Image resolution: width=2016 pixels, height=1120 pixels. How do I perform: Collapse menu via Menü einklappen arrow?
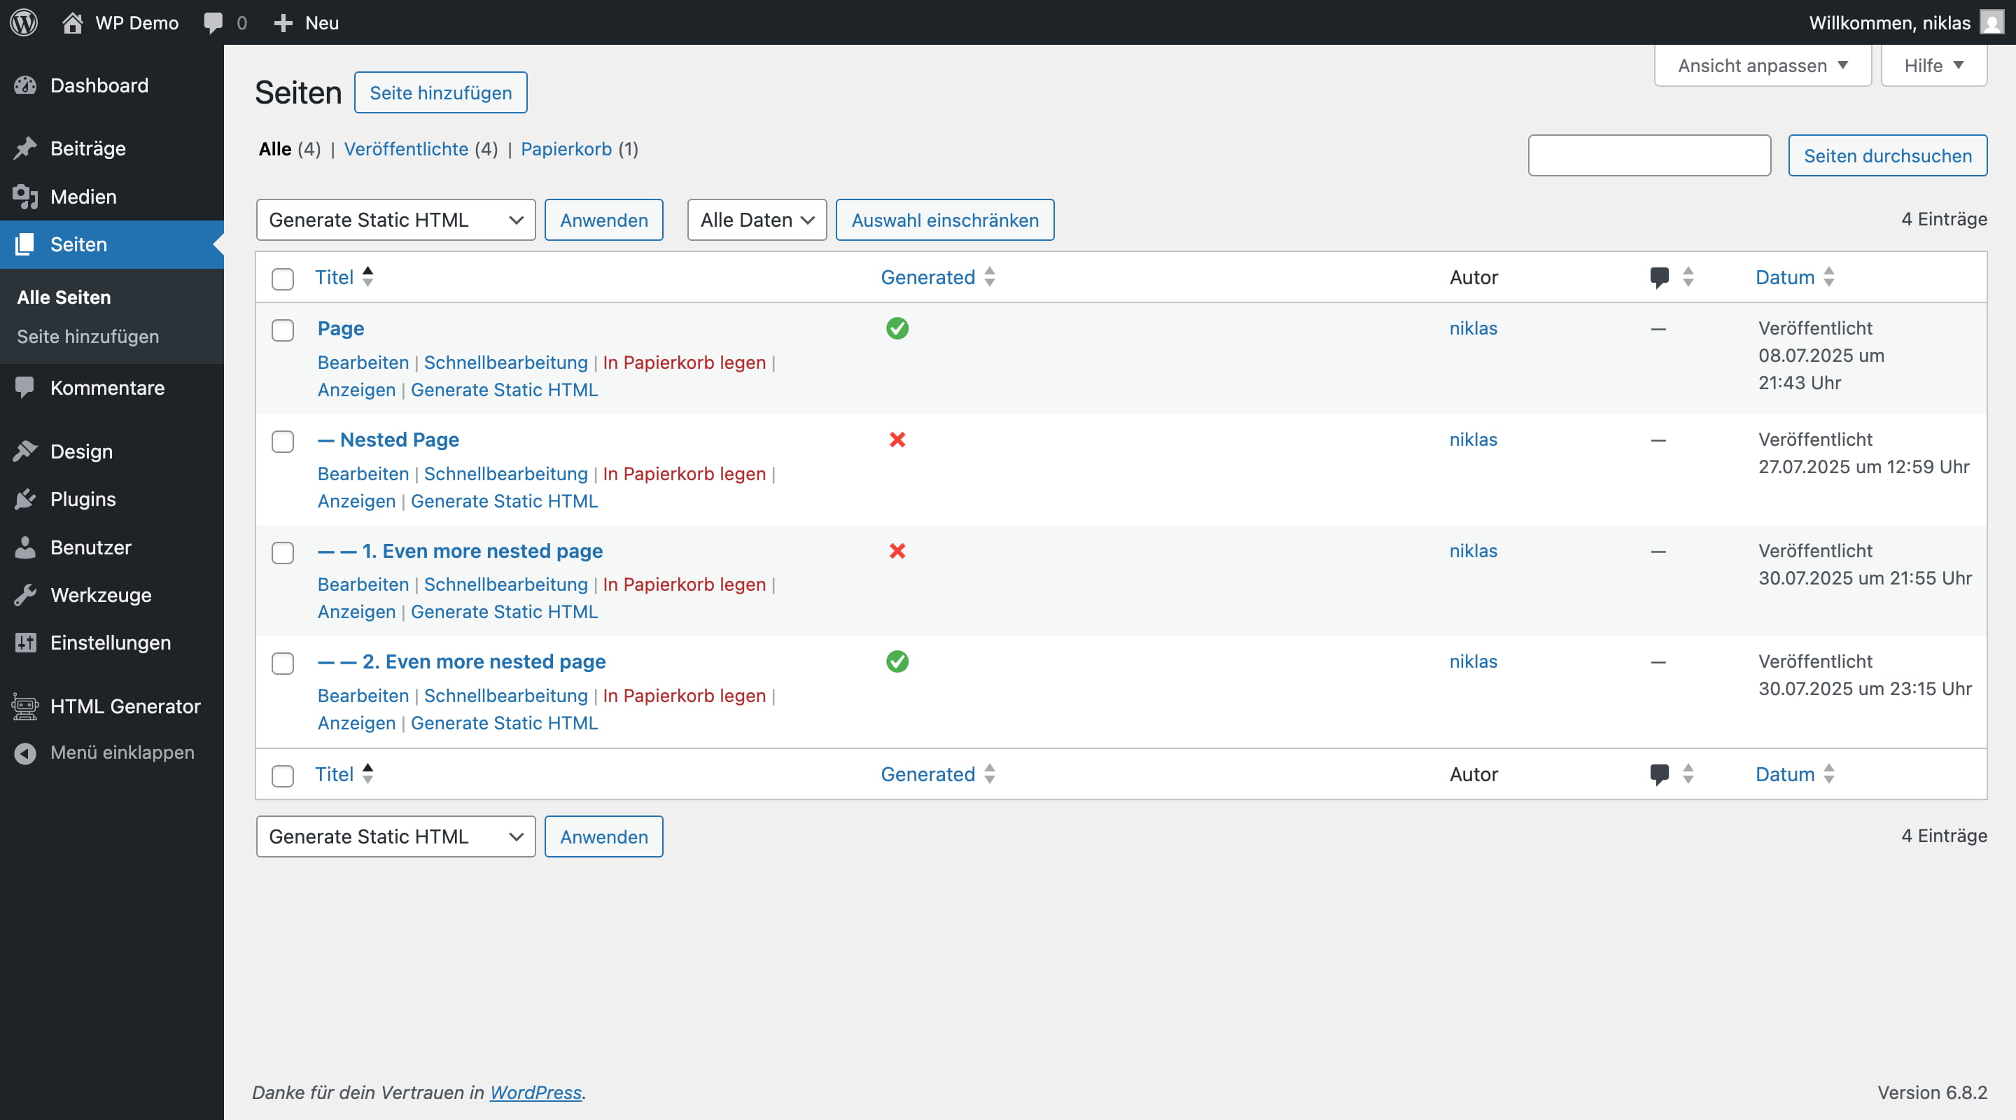click(25, 753)
